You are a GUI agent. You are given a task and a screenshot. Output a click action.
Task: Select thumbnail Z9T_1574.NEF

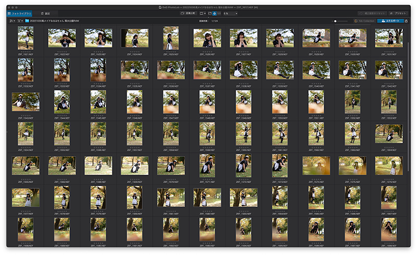(316, 166)
